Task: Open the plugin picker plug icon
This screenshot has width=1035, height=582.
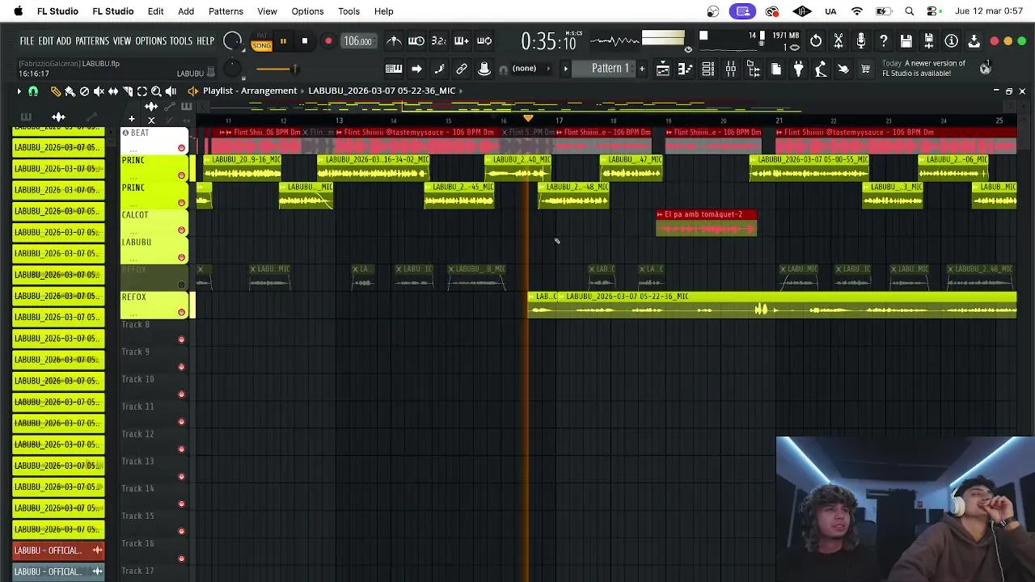Action: point(798,69)
